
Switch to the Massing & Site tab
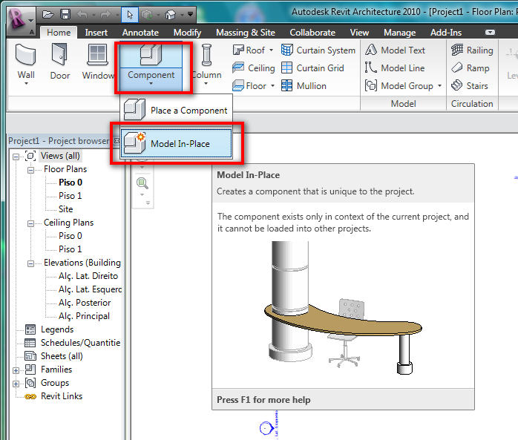tap(246, 33)
